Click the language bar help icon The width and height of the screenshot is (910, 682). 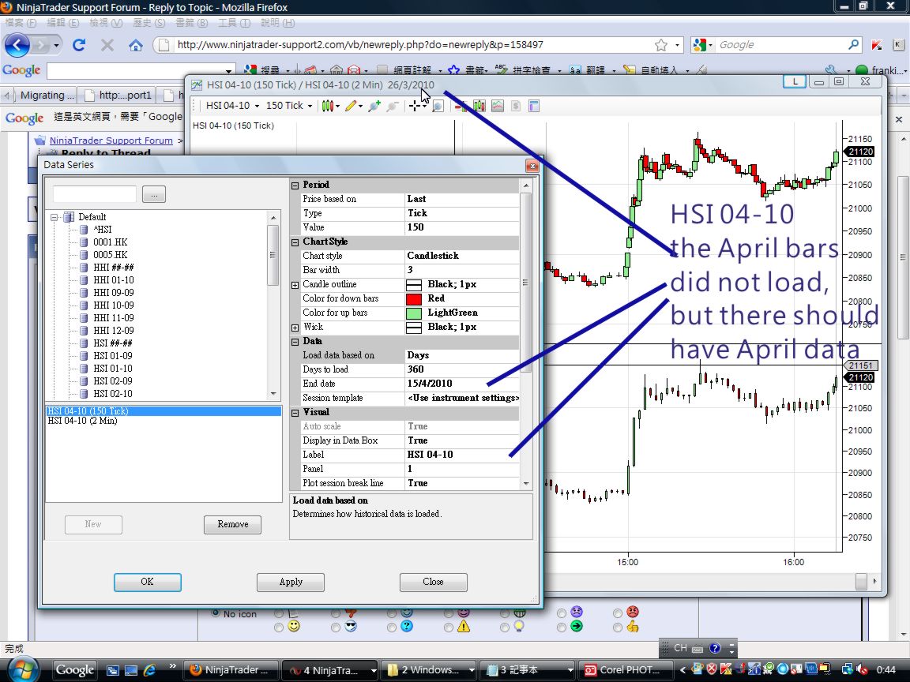715,648
